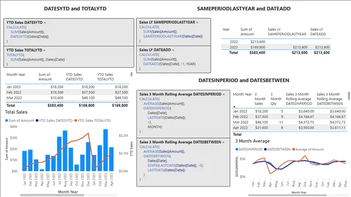
Task: Click the Mar 2023 bar in the chart
Action: point(105,150)
